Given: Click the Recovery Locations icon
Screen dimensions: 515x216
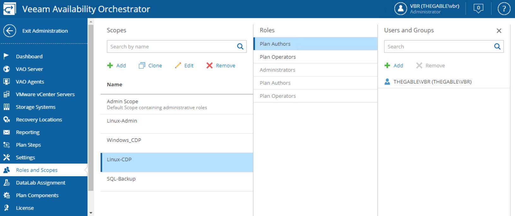Looking at the screenshot, I should [6, 119].
